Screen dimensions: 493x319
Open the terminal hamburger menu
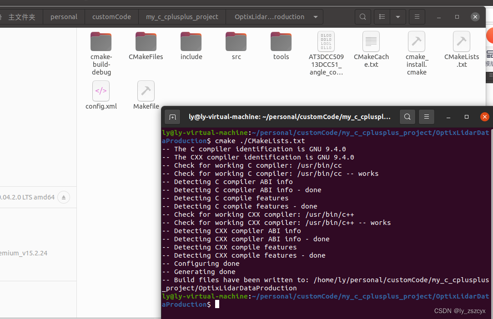(426, 117)
